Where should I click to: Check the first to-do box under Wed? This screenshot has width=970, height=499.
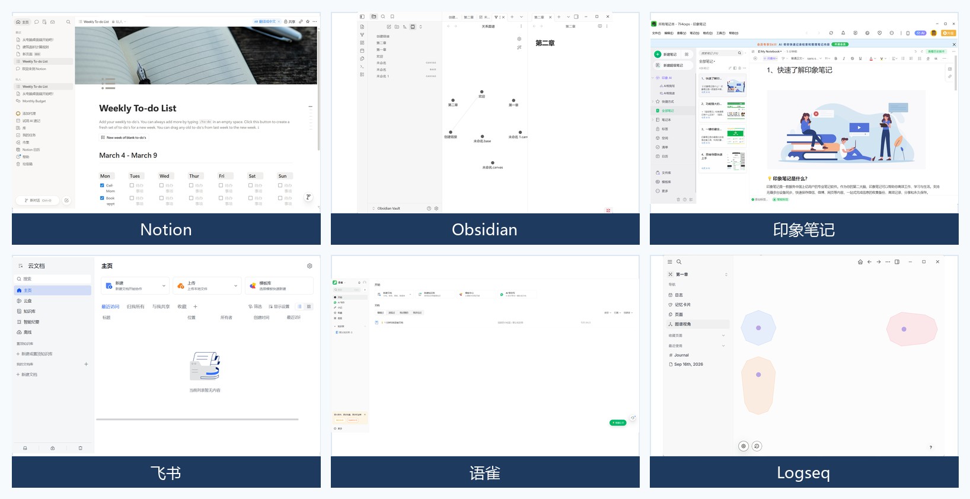(161, 185)
